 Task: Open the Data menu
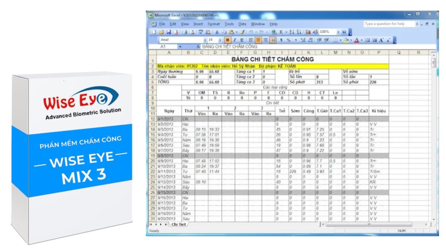click(x=242, y=24)
